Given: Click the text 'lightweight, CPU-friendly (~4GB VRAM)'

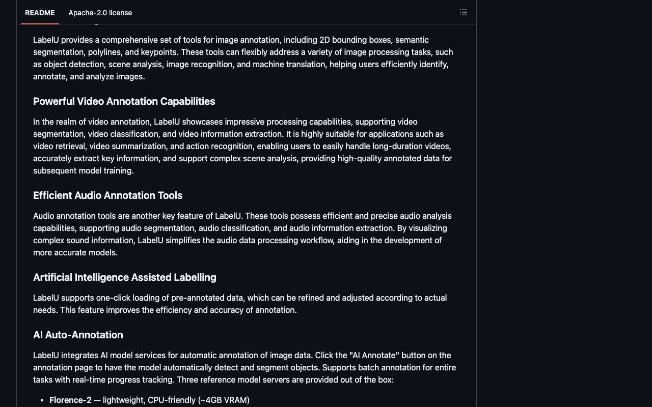Looking at the screenshot, I should [176, 400].
